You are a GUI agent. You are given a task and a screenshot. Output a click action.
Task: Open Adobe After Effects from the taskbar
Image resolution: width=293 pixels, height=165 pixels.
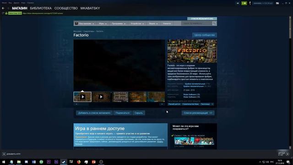pos(56,162)
